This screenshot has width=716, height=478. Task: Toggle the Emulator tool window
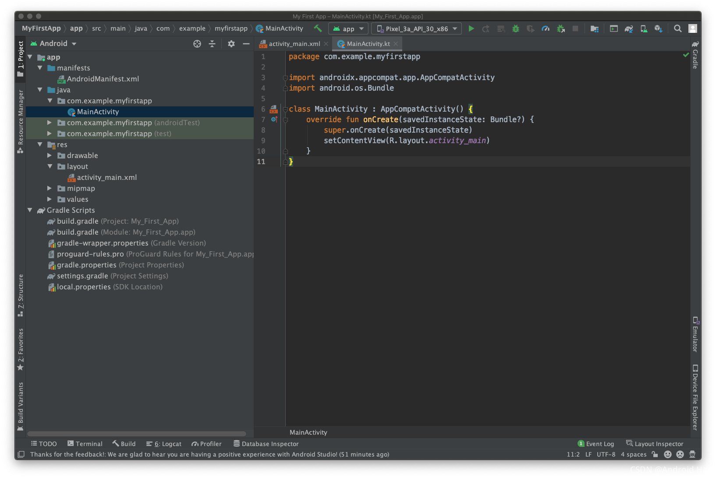tap(695, 334)
